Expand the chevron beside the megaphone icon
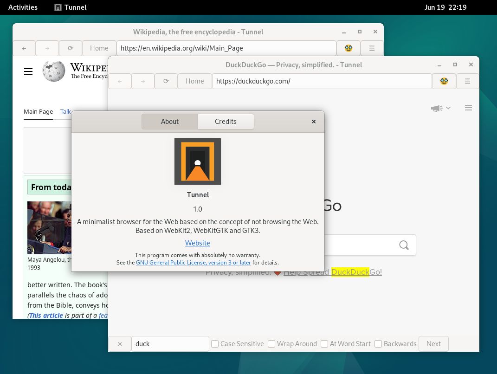Screen dimensions: 497x374 tap(448, 108)
